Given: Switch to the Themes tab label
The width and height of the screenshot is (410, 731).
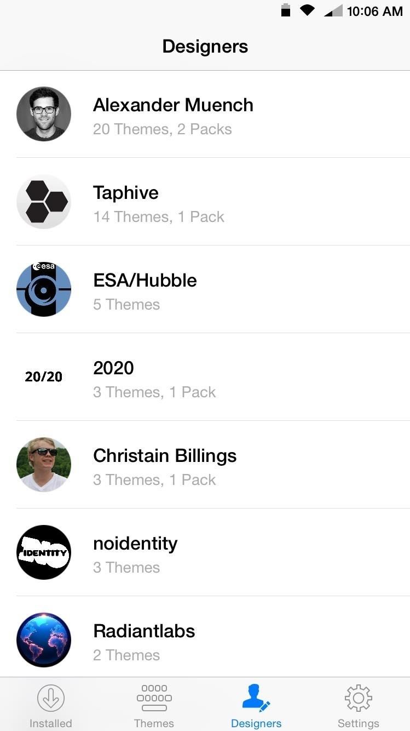Looking at the screenshot, I should pyautogui.click(x=154, y=723).
